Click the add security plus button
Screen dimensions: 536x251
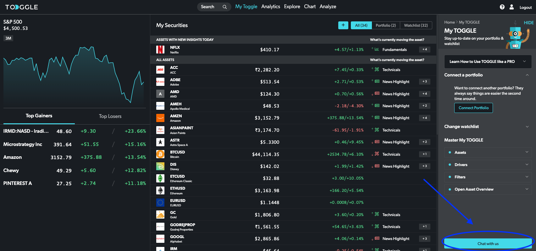pos(343,25)
